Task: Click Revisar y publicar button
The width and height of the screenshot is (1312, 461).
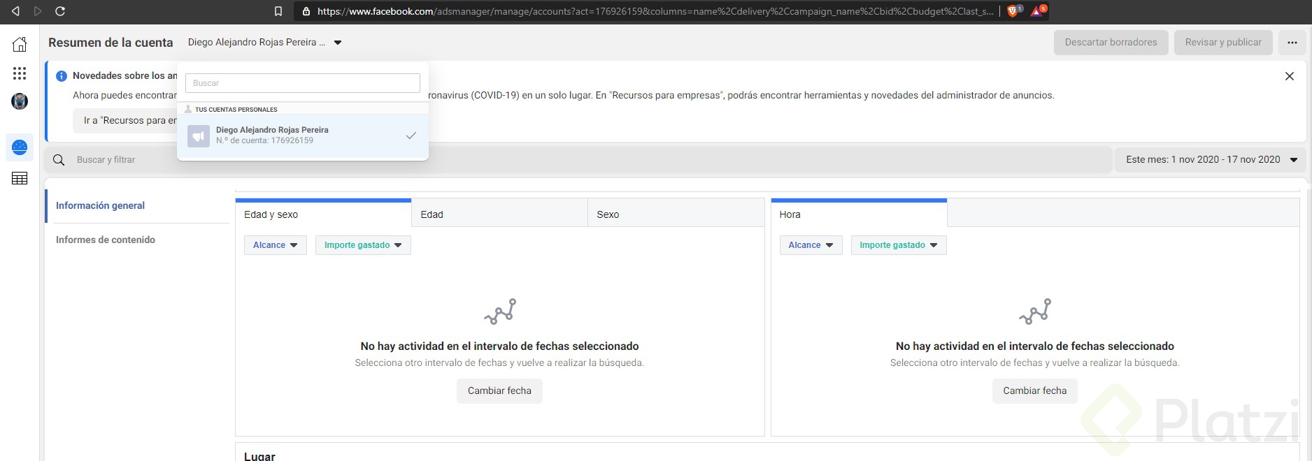Action: pos(1223,43)
